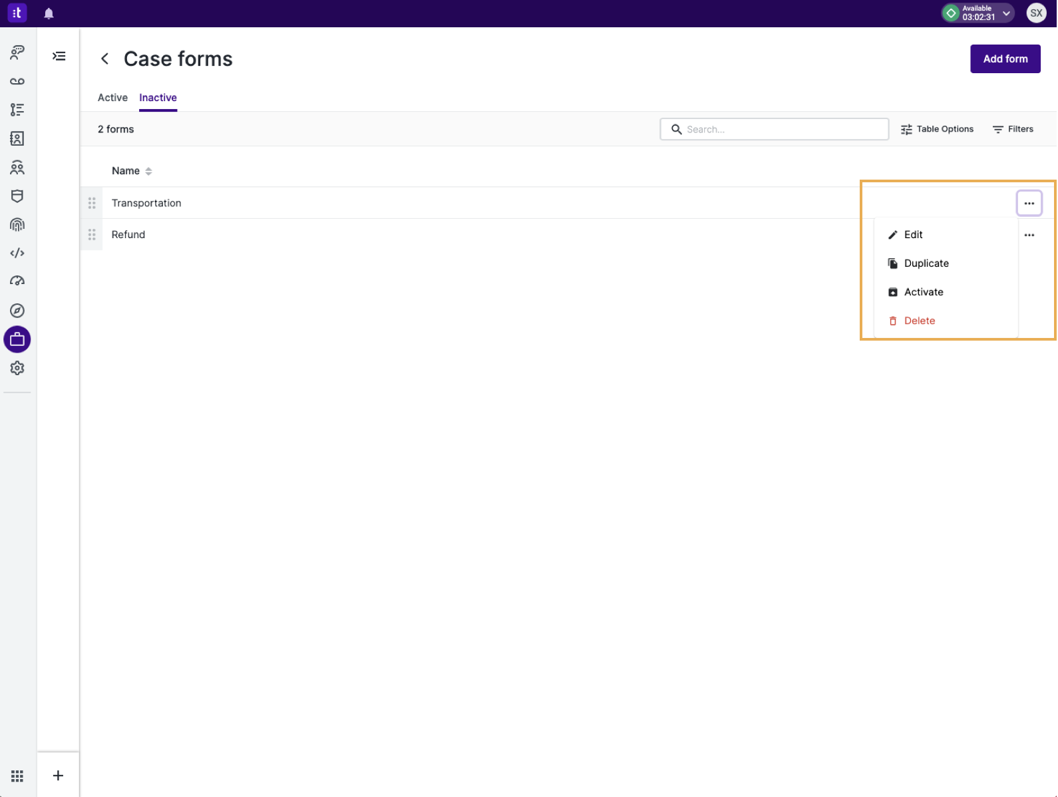Open the conversations headset icon in sidebar

(x=17, y=53)
